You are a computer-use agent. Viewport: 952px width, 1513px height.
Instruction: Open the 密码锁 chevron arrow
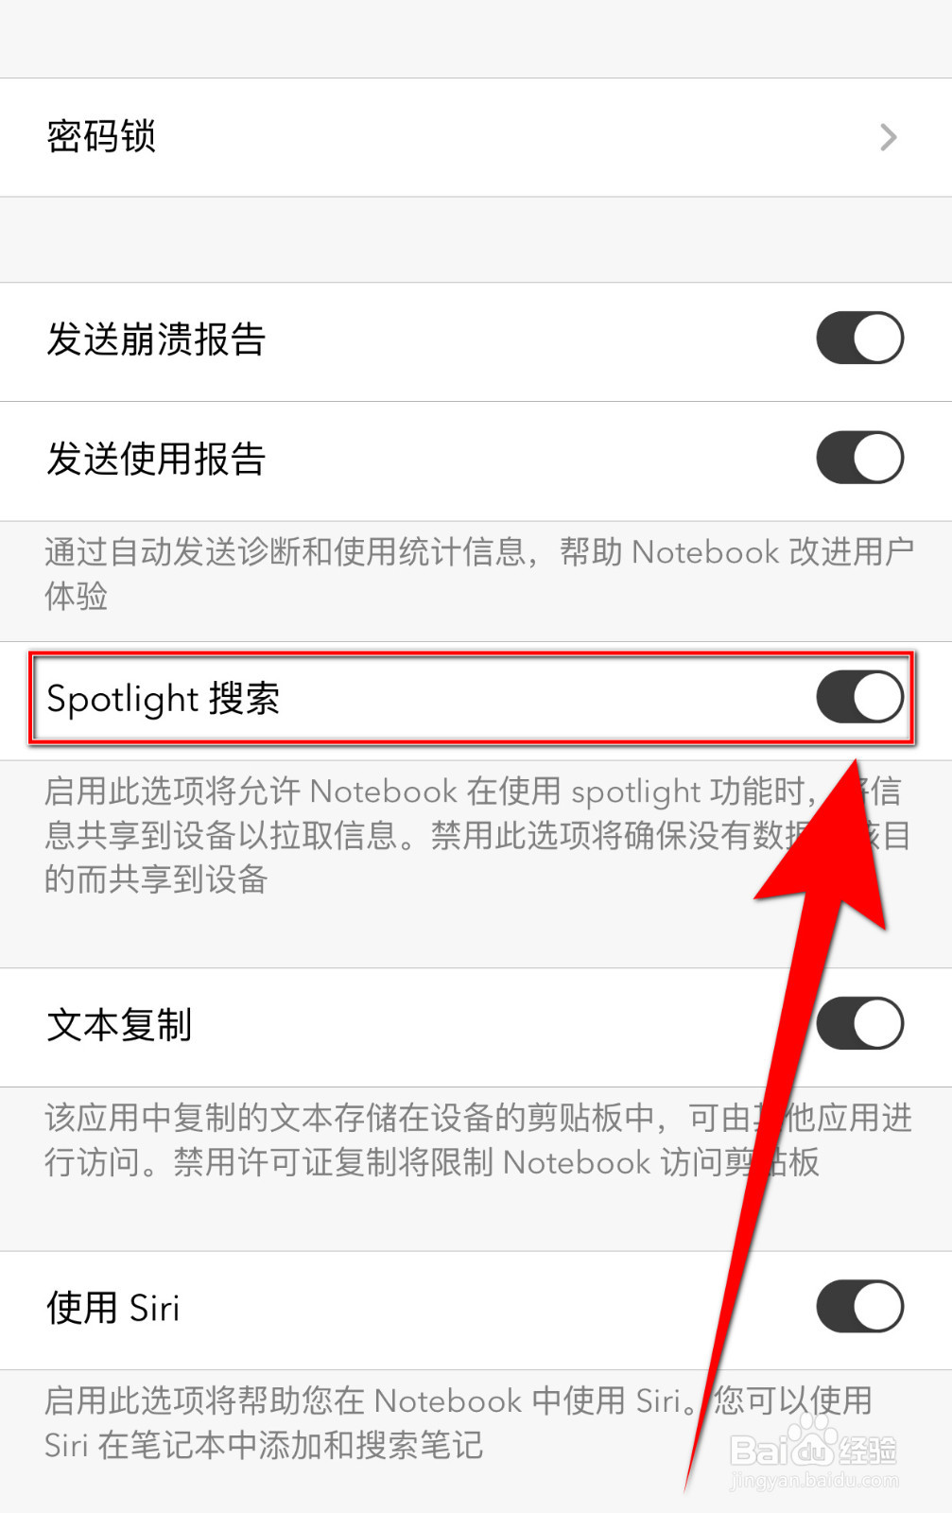click(x=888, y=138)
